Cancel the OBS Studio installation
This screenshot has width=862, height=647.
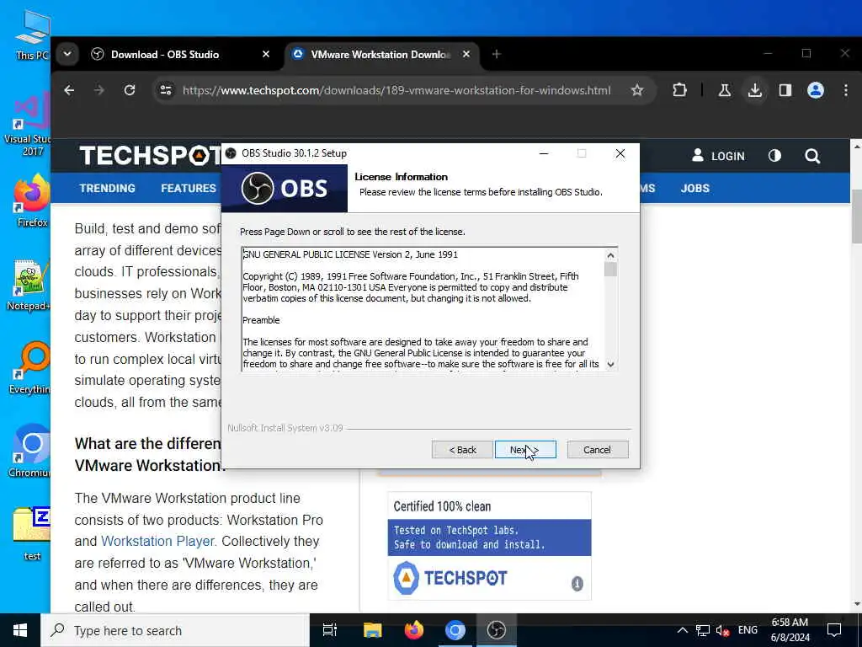click(x=597, y=450)
